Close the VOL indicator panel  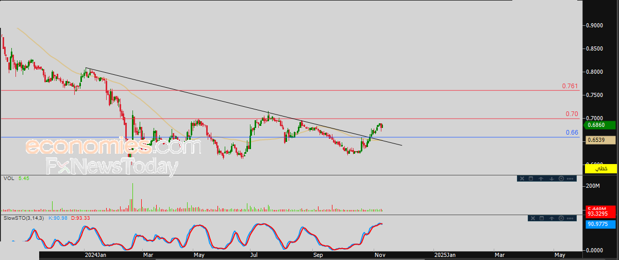522,178
